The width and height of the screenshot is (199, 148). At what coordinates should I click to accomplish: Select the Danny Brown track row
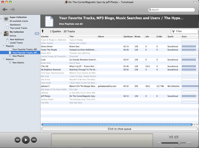point(119,47)
